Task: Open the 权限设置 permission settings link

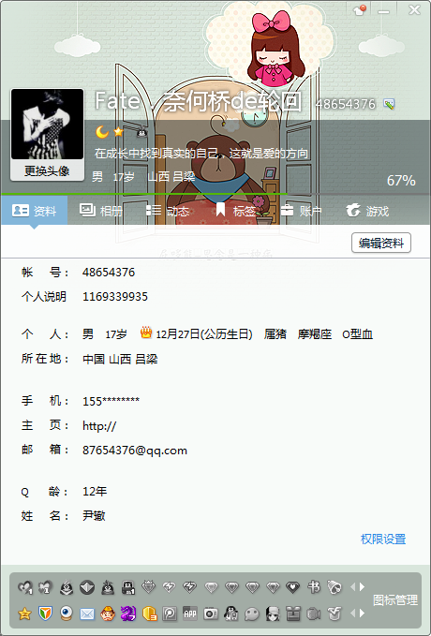Action: click(383, 540)
